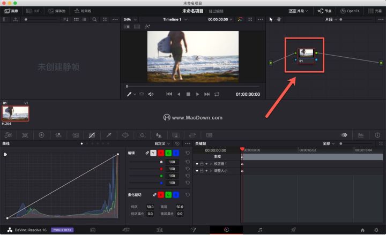The image size is (386, 235).
Task: Open the viewer timecode 00:00:00:00 dropdown
Action: tap(220, 19)
